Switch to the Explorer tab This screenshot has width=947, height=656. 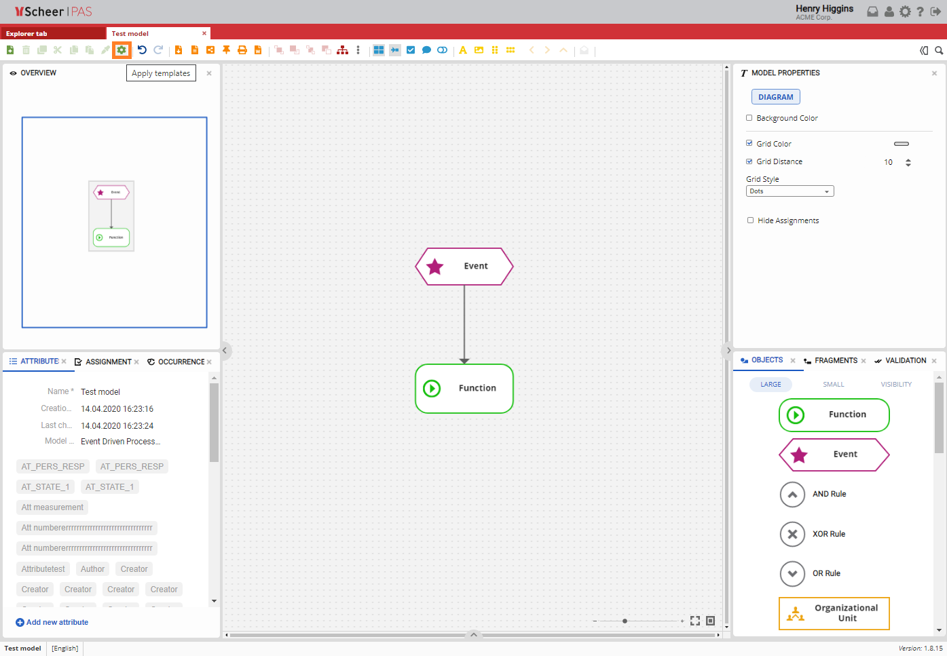tap(53, 33)
